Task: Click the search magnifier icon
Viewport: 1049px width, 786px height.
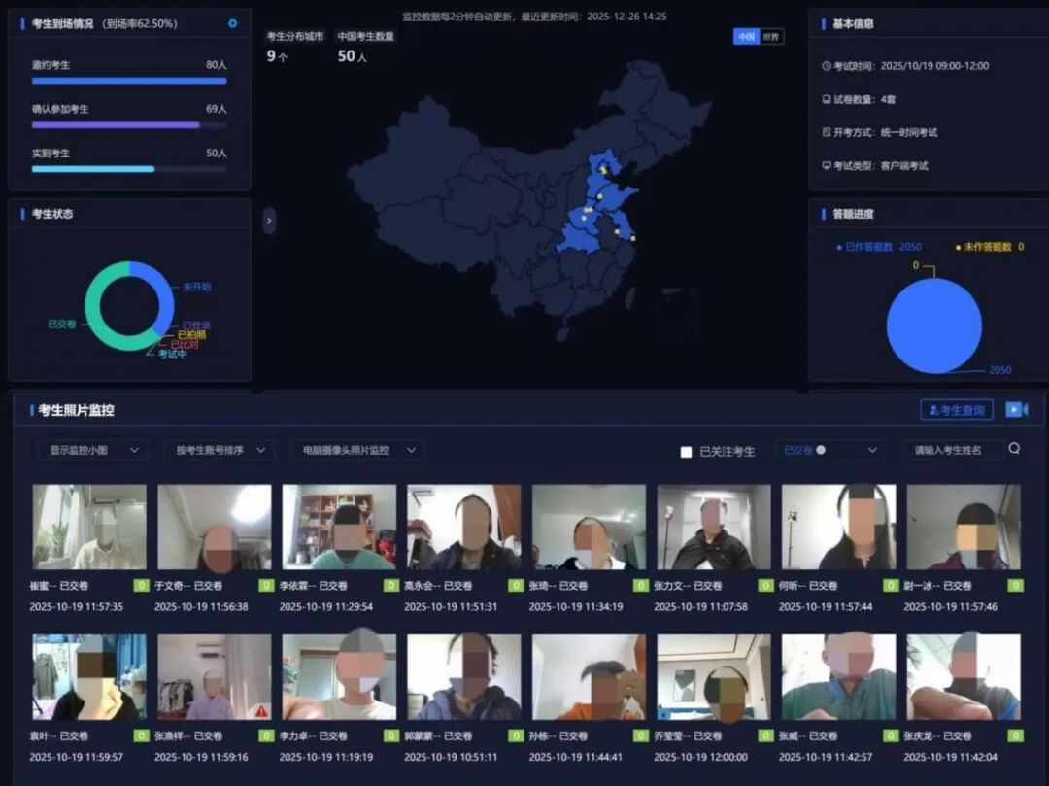Action: click(x=1014, y=449)
